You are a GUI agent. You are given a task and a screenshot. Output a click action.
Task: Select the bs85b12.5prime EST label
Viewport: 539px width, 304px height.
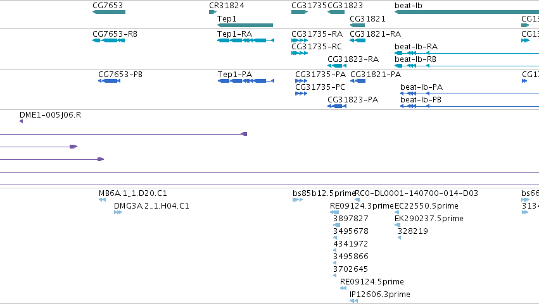(x=324, y=193)
